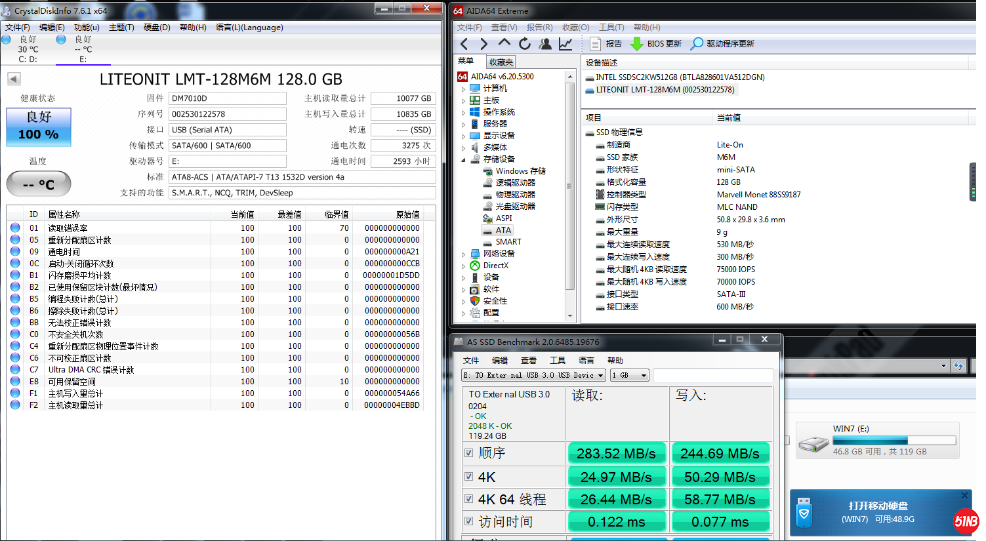This screenshot has width=986, height=541.
Task: Expand the 主板 tree node in AIDA64
Action: (x=463, y=101)
